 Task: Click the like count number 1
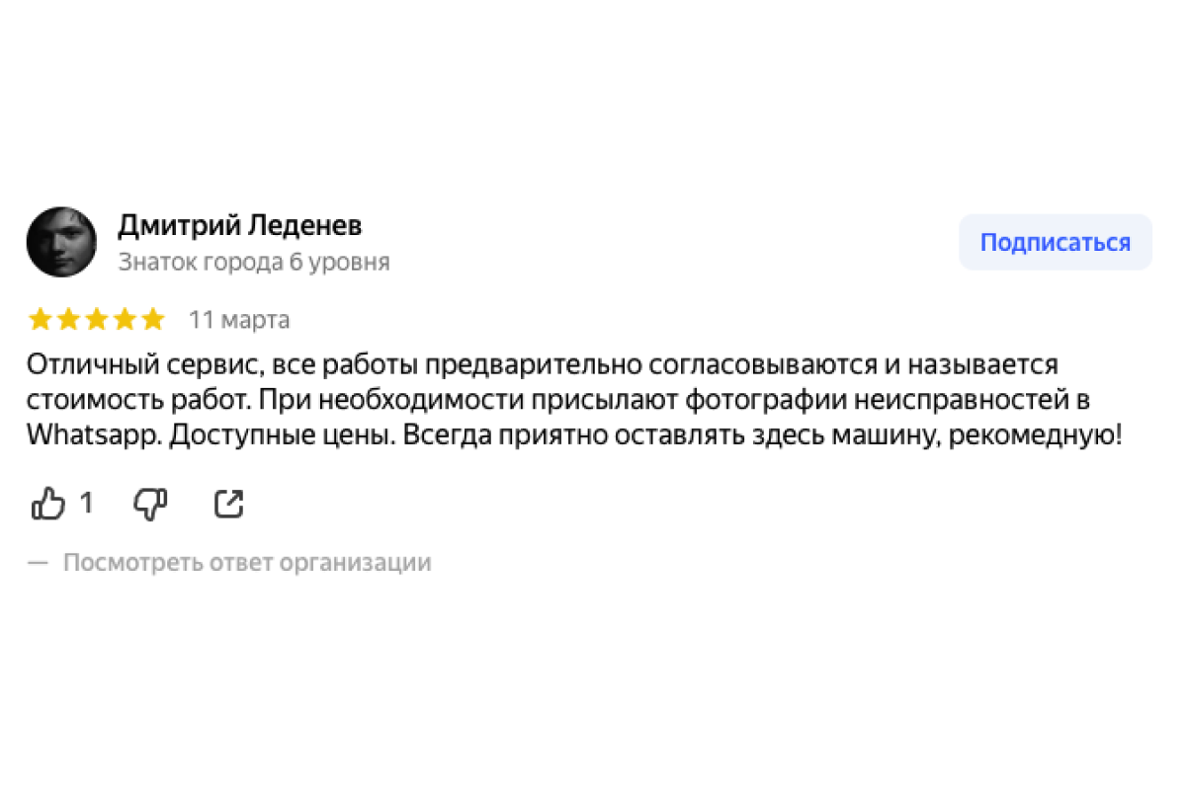[x=86, y=505]
